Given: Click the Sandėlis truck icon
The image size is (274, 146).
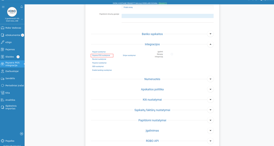Looking at the screenshot, I should point(2,79).
